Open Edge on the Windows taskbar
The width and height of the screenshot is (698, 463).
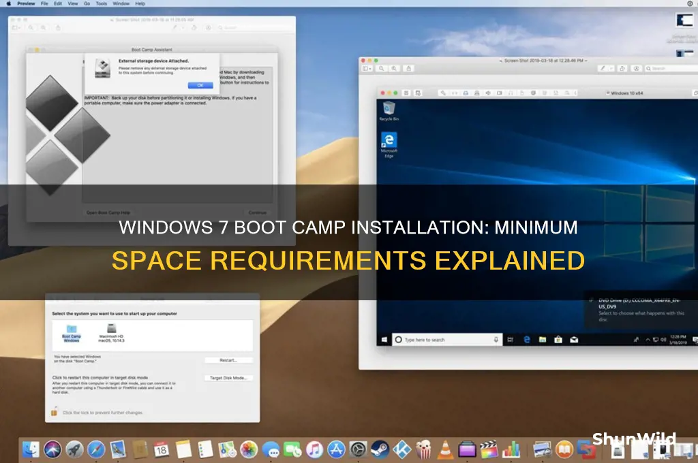pyautogui.click(x=527, y=340)
